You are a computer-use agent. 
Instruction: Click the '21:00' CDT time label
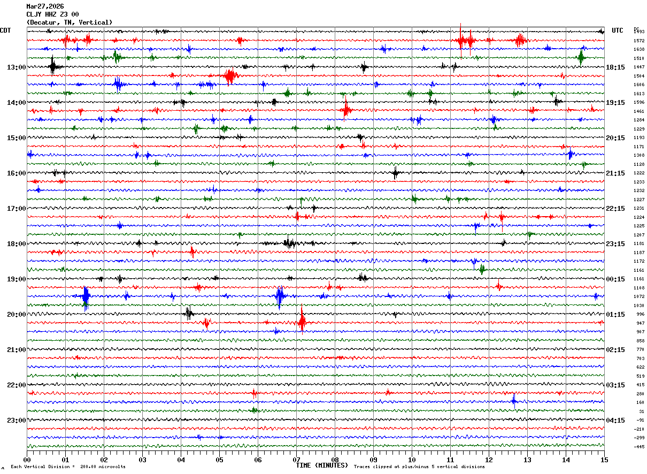pyautogui.click(x=16, y=350)
